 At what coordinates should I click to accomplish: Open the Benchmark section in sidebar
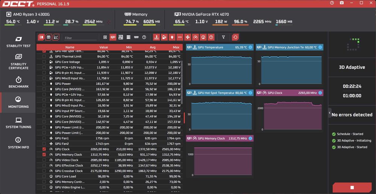[18, 82]
